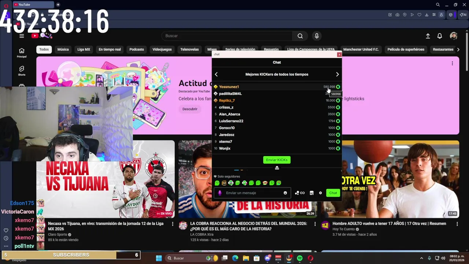469x264 pixels.
Task: Open File Explorer from taskbar
Action: pyautogui.click(x=246, y=258)
